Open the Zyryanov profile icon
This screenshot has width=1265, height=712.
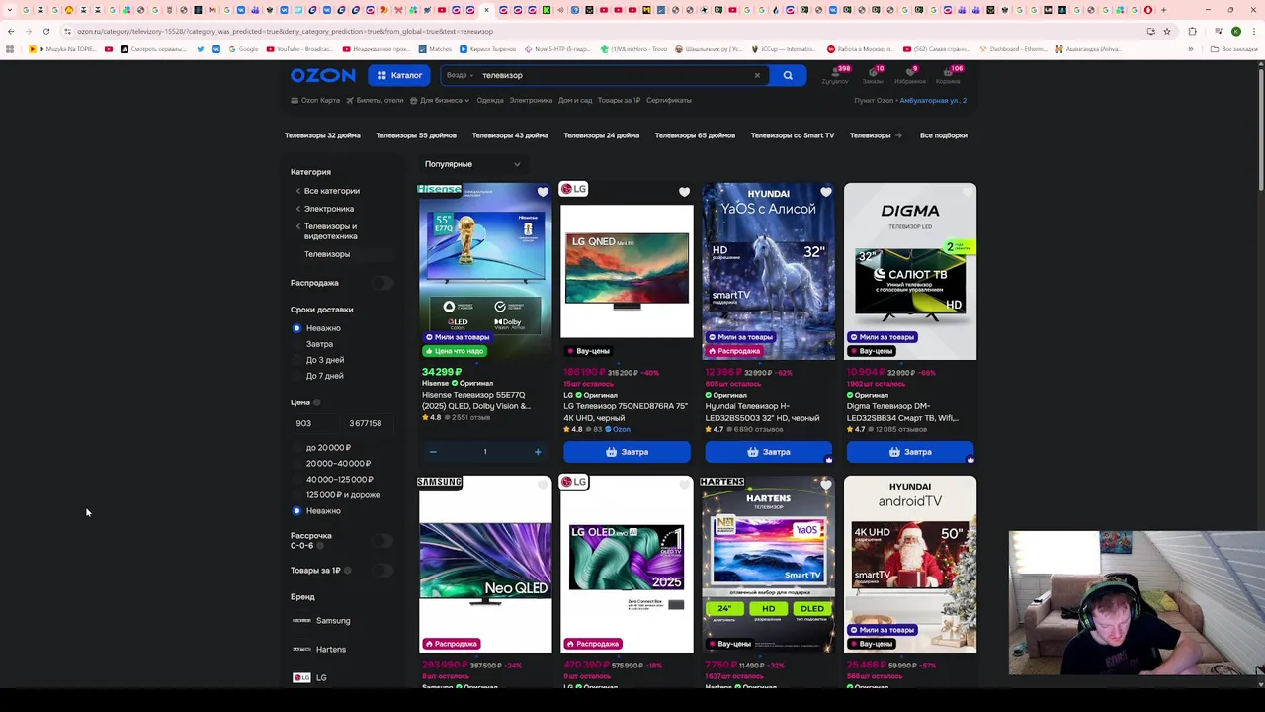pos(835,75)
